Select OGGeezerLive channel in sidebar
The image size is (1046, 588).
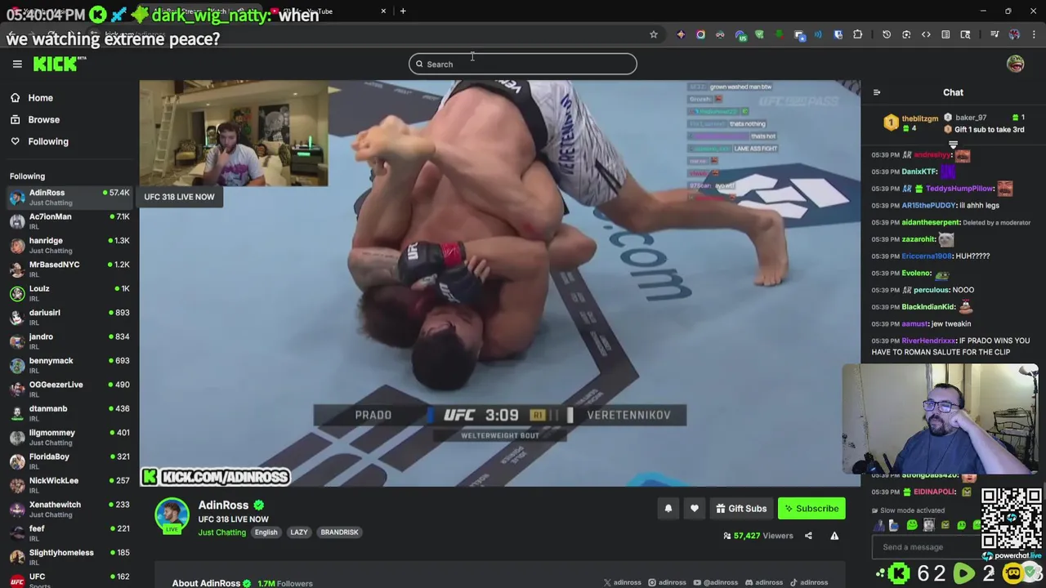69,389
